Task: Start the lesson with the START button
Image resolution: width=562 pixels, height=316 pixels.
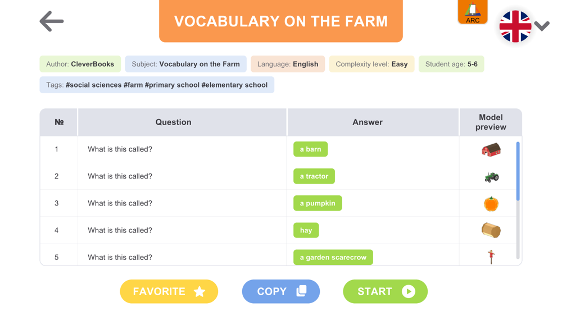Action: [386, 291]
